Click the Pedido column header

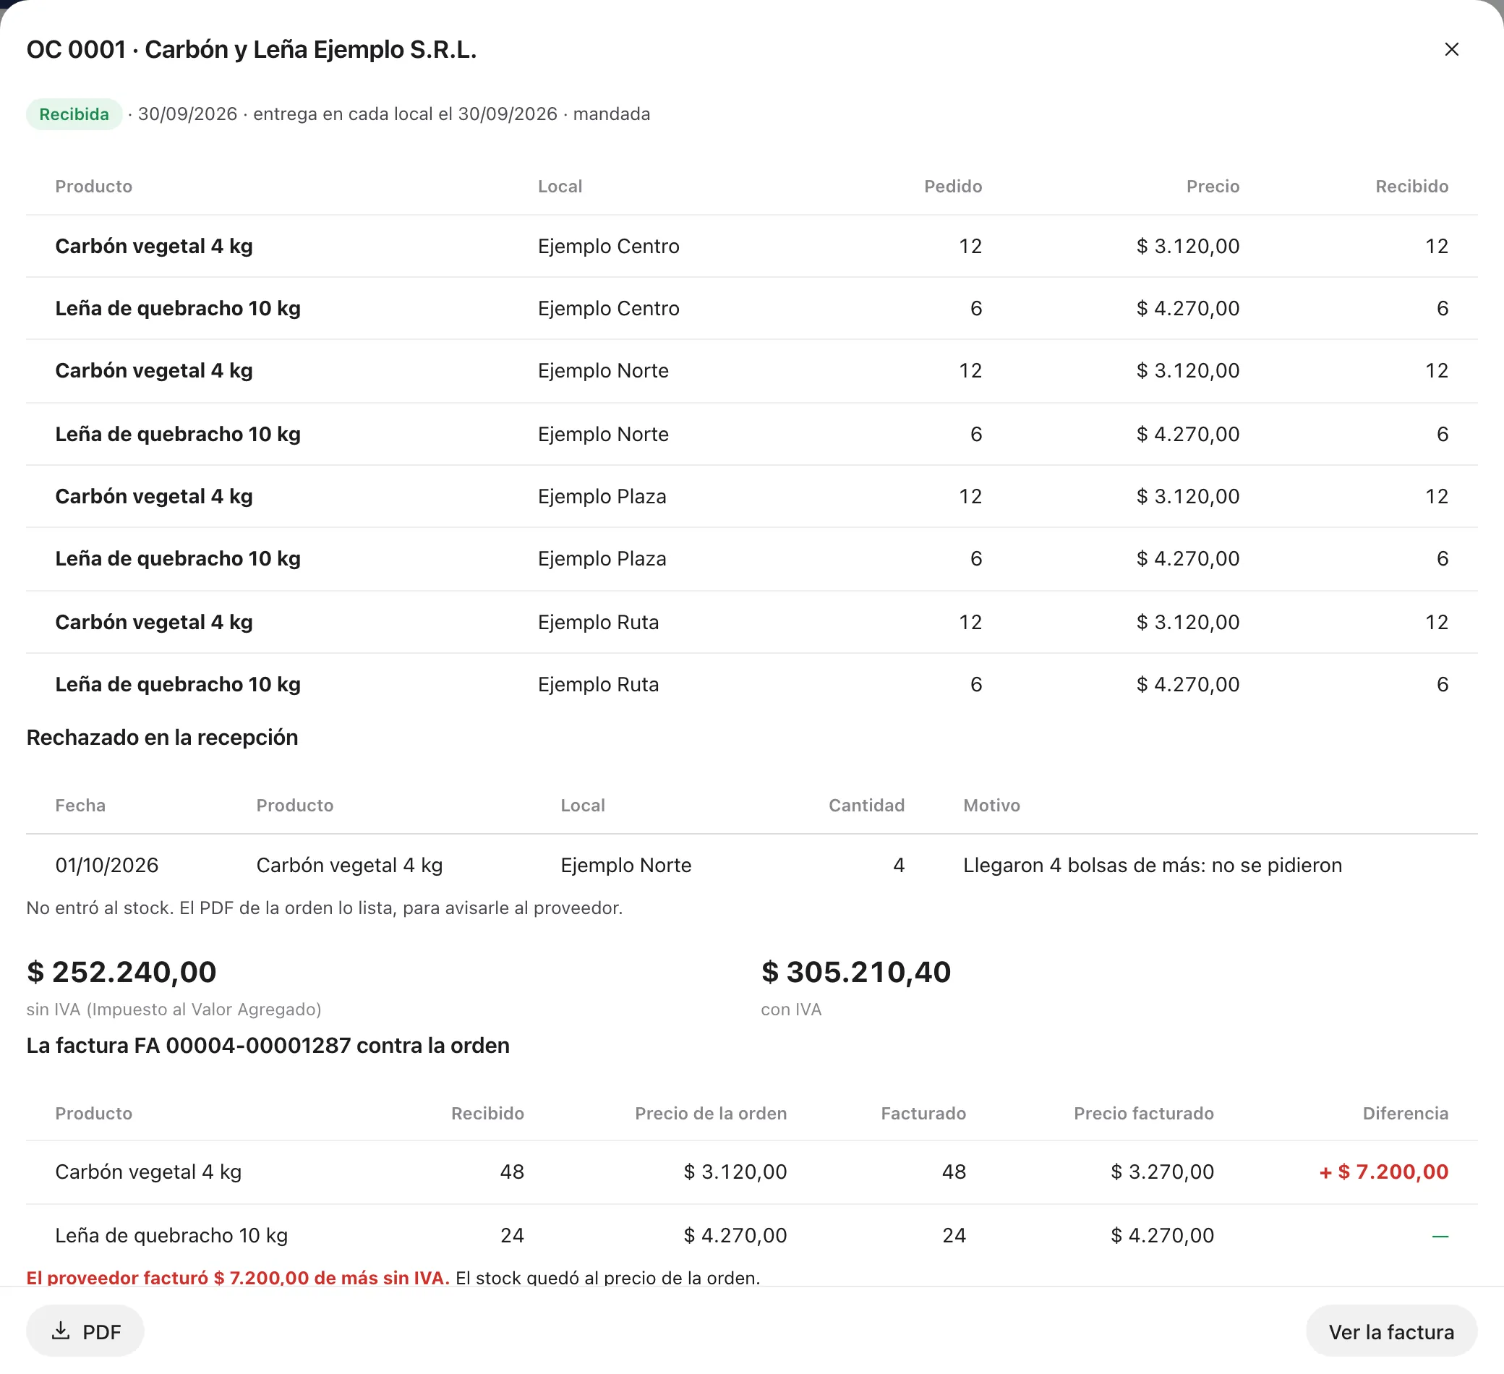pos(953,187)
